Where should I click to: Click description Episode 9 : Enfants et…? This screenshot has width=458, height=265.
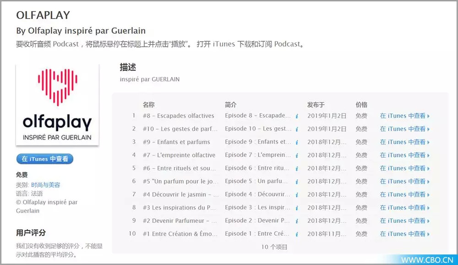pos(258,142)
